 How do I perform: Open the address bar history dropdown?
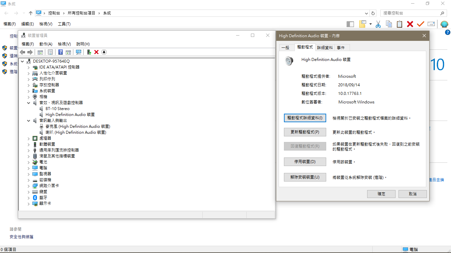pyautogui.click(x=366, y=13)
